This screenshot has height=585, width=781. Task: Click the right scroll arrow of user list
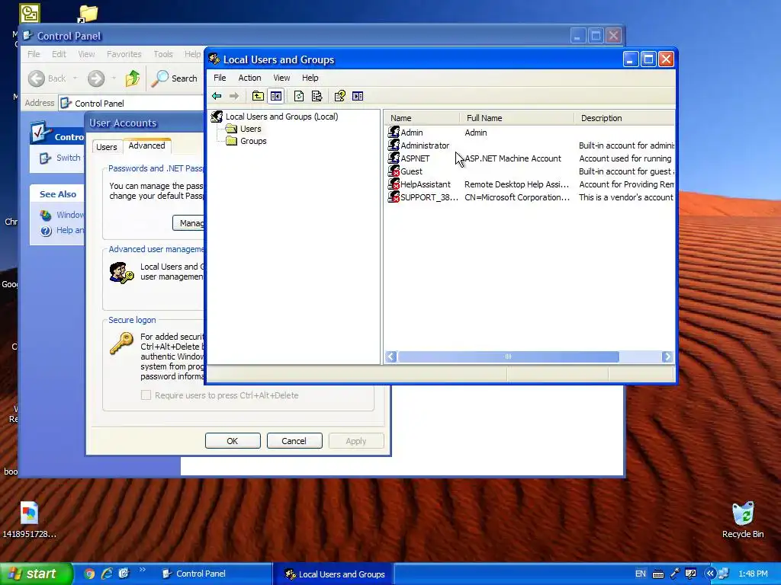point(667,356)
